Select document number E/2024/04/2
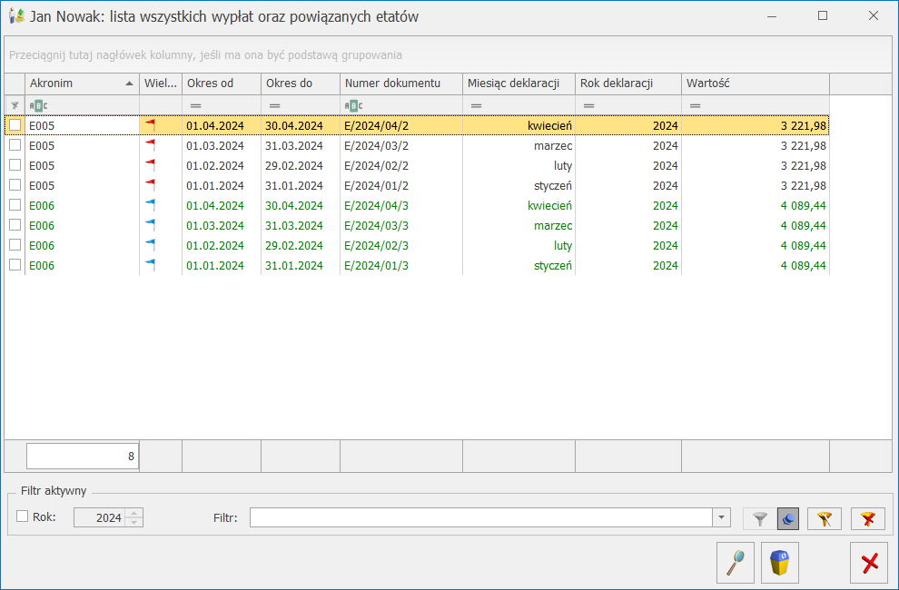The image size is (899, 590). (377, 125)
